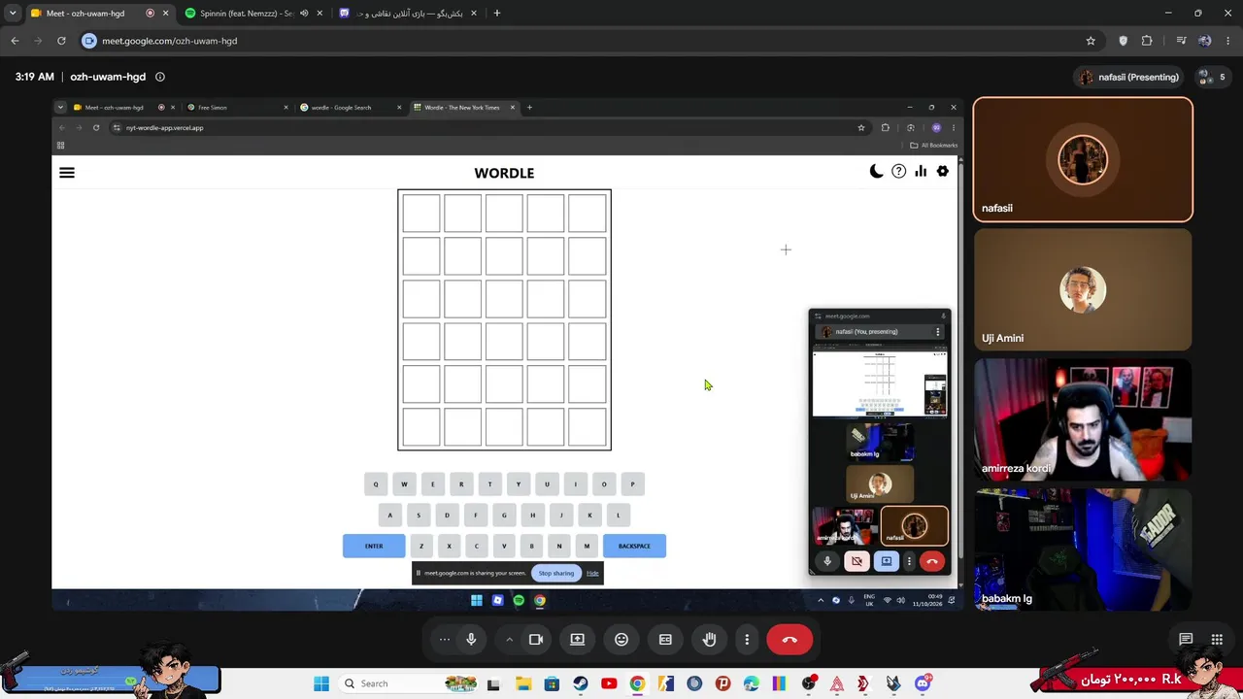The image size is (1243, 699).
Task: Open the Wordle hamburger menu in shared screen
Action: click(67, 173)
